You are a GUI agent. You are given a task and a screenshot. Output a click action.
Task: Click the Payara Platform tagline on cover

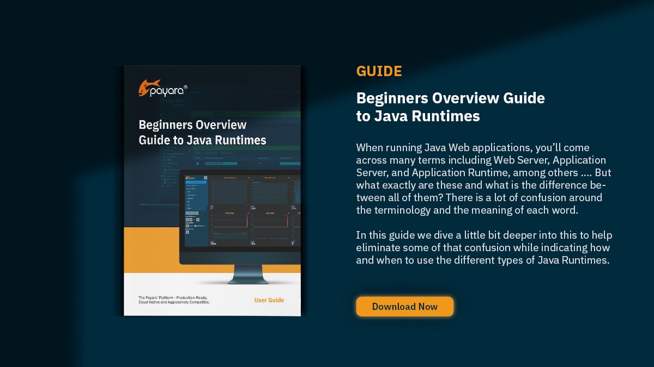point(174,300)
